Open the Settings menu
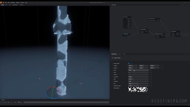 click(18, 3)
